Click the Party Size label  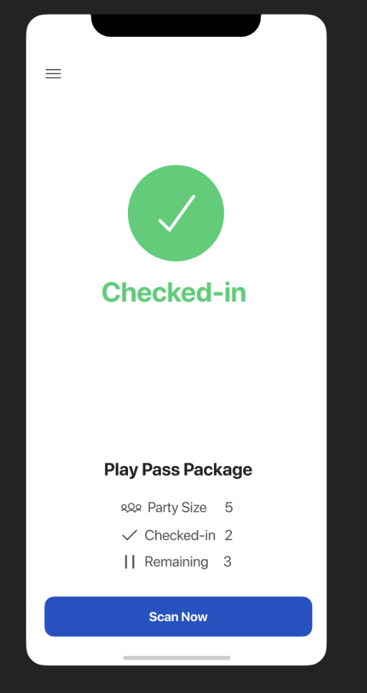177,507
